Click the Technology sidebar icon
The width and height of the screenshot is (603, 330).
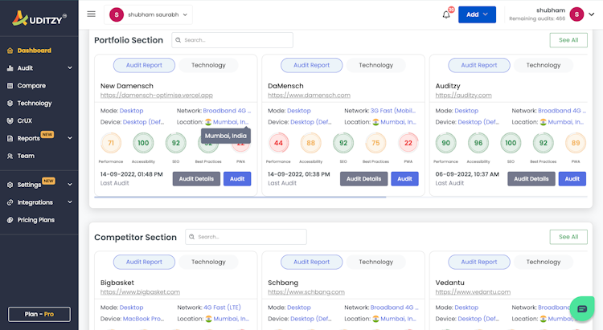[10, 103]
